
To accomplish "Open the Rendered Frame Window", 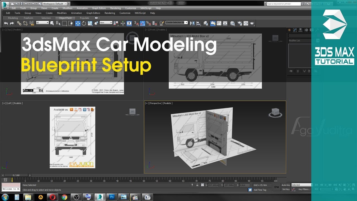I will (x=246, y=23).
